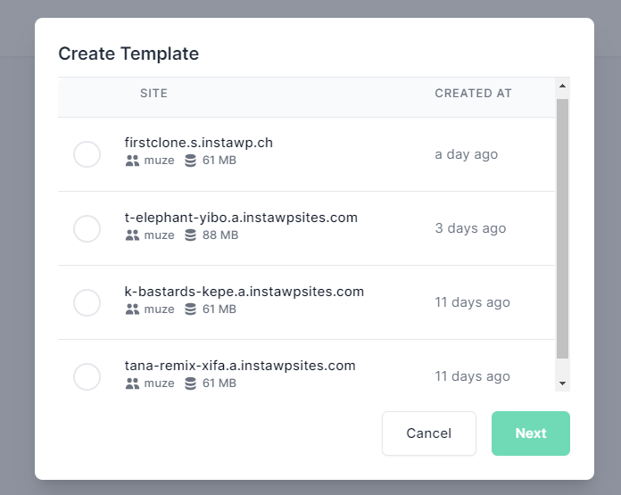
Task: Click the database icon beside 61 MB for firstclone
Action: pos(191,161)
